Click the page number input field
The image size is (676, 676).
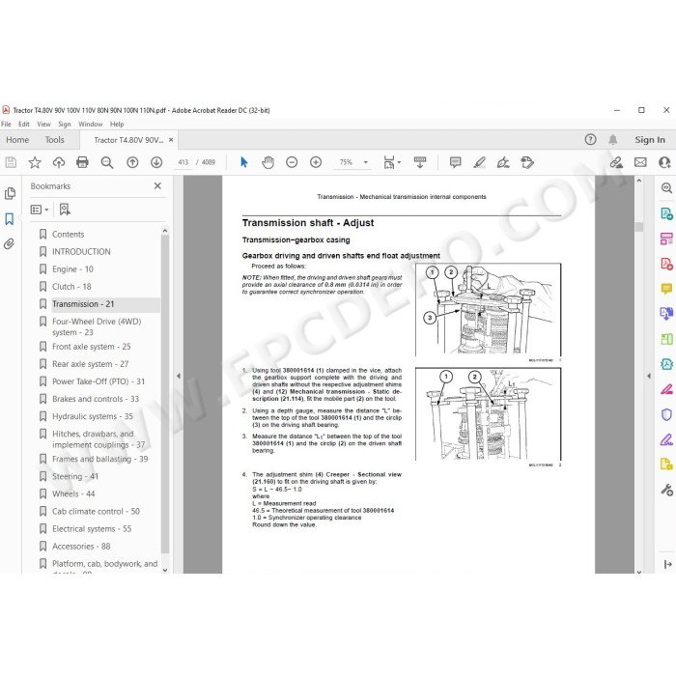pos(183,162)
